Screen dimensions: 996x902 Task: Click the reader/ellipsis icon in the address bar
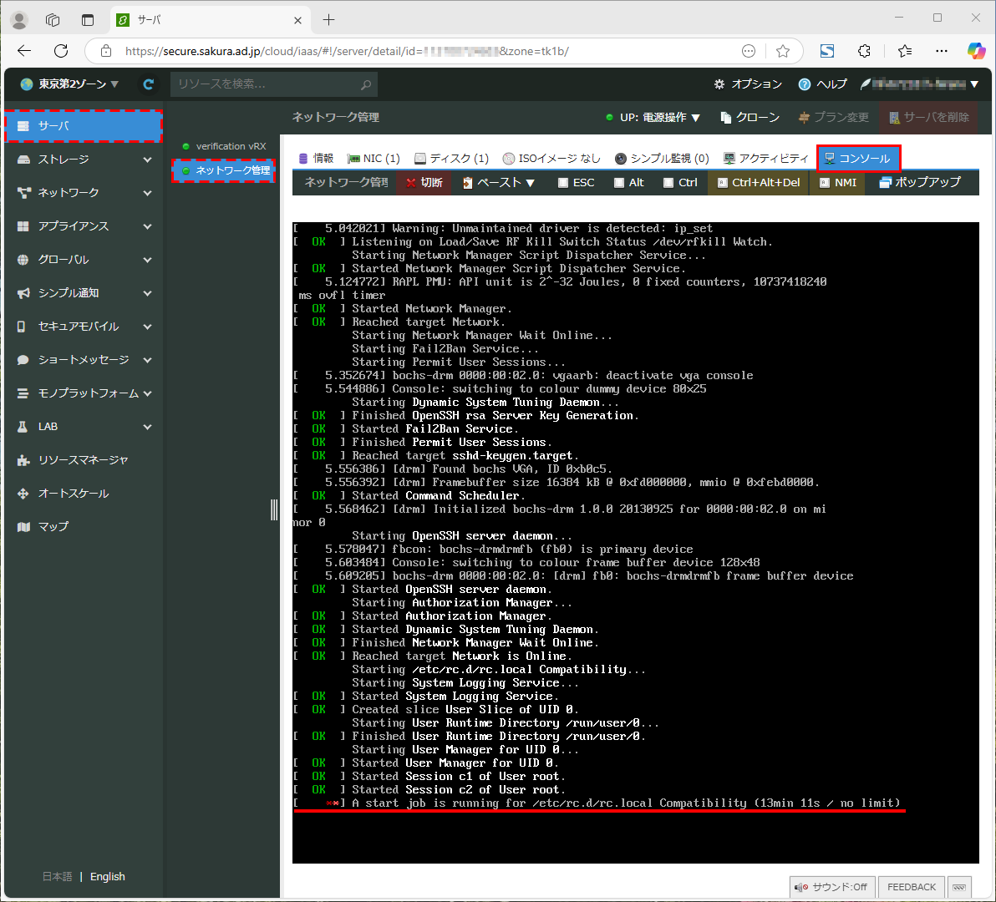[749, 51]
